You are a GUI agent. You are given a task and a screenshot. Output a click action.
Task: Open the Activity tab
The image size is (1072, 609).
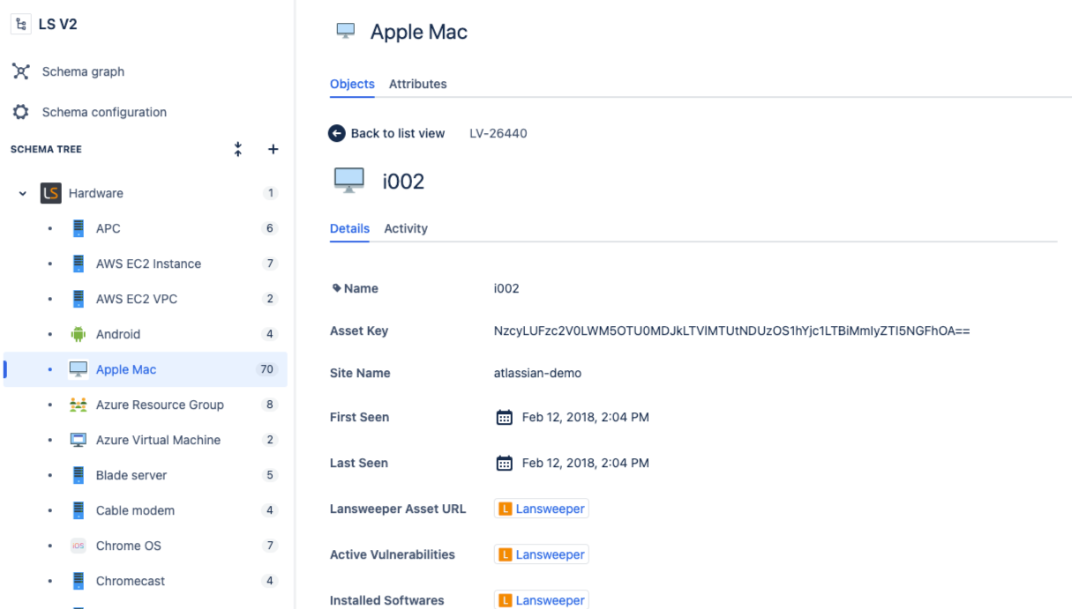click(x=406, y=228)
